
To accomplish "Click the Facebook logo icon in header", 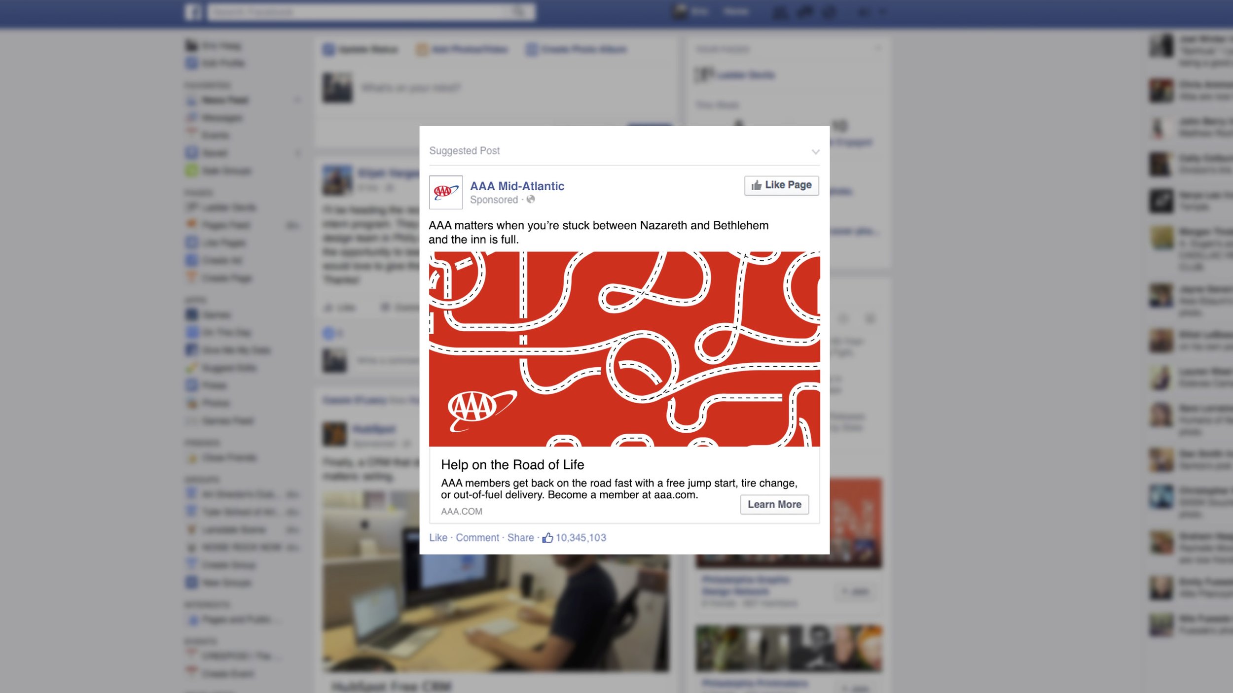I will pyautogui.click(x=193, y=12).
